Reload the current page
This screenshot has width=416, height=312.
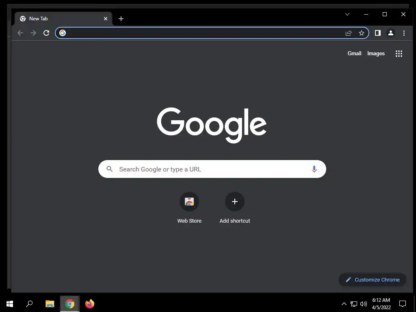(x=46, y=33)
